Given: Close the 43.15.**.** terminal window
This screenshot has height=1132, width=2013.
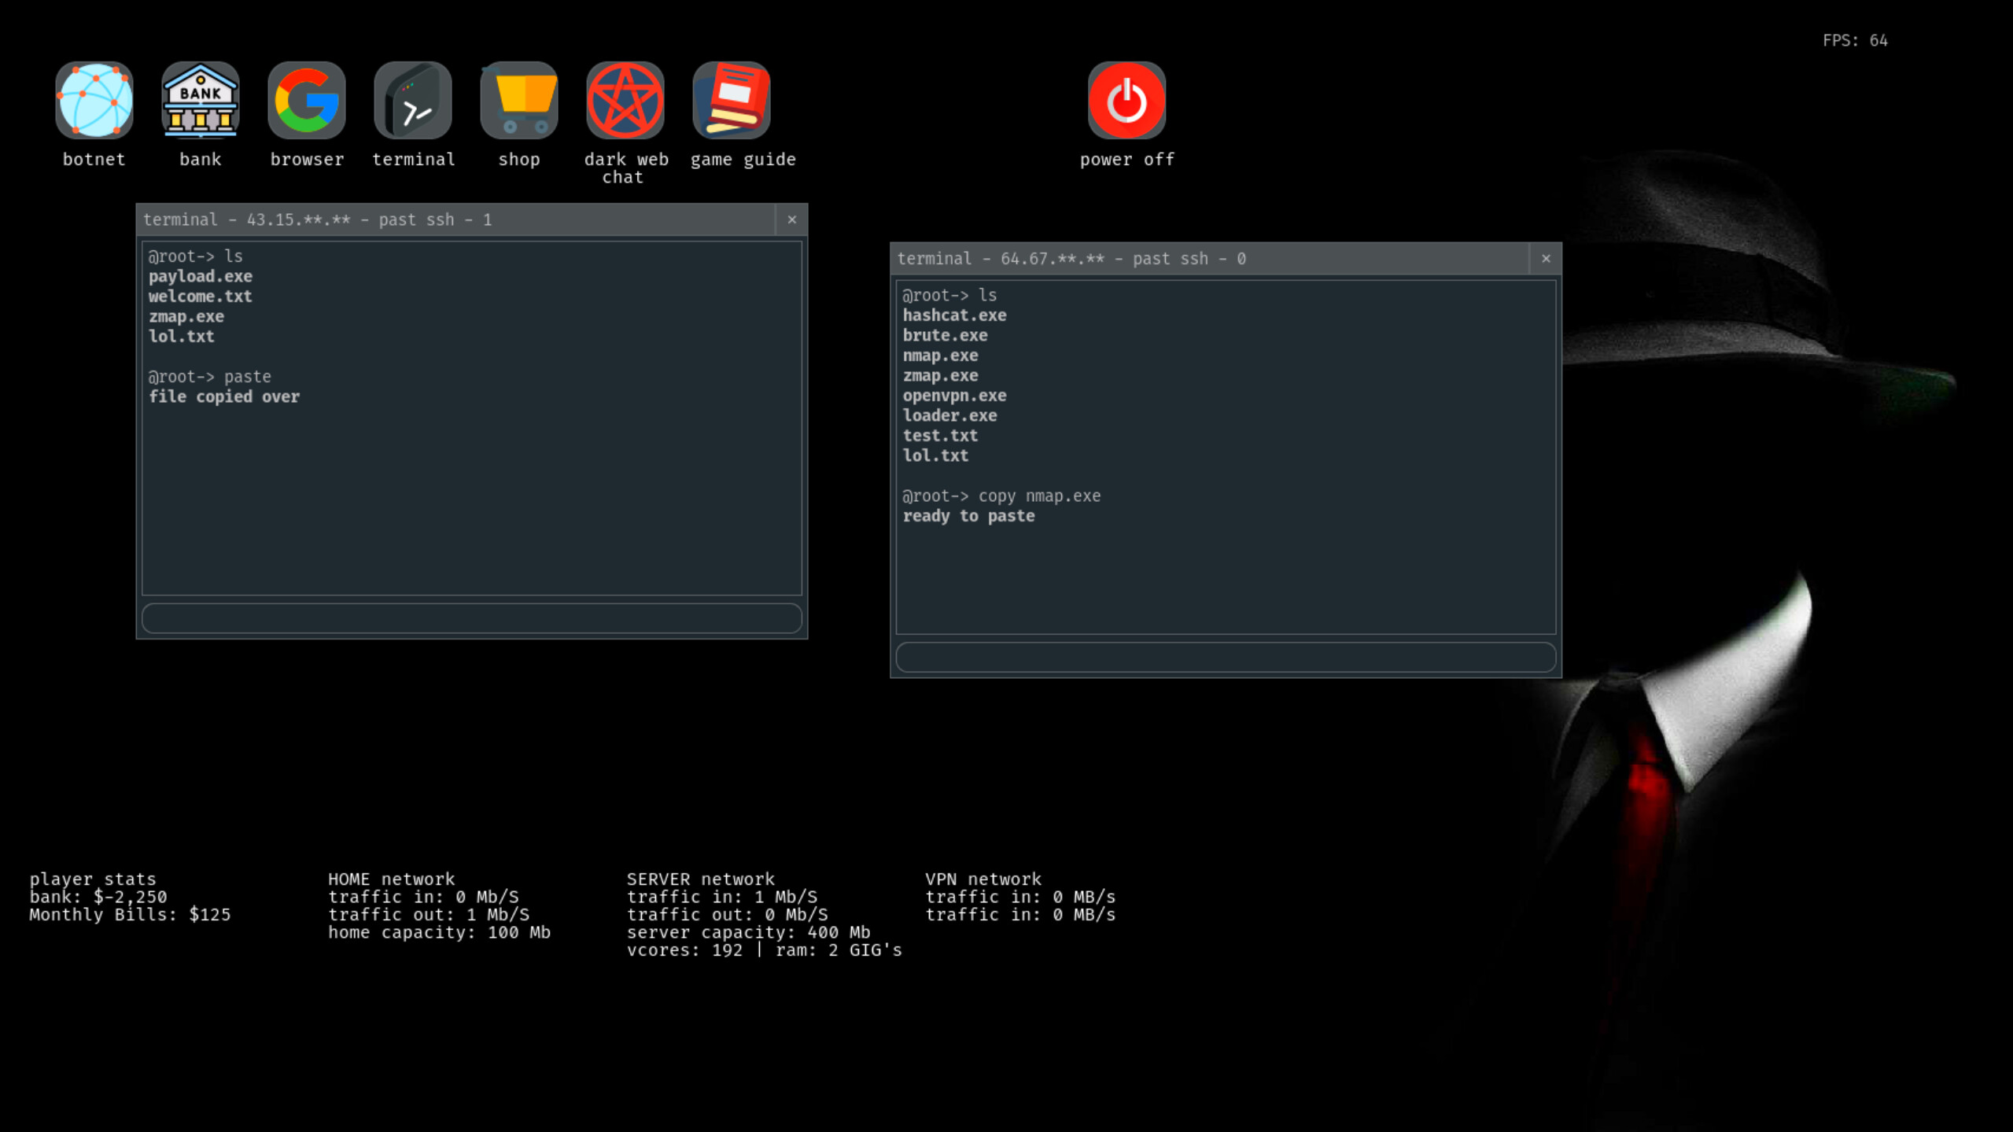Looking at the screenshot, I should [792, 219].
